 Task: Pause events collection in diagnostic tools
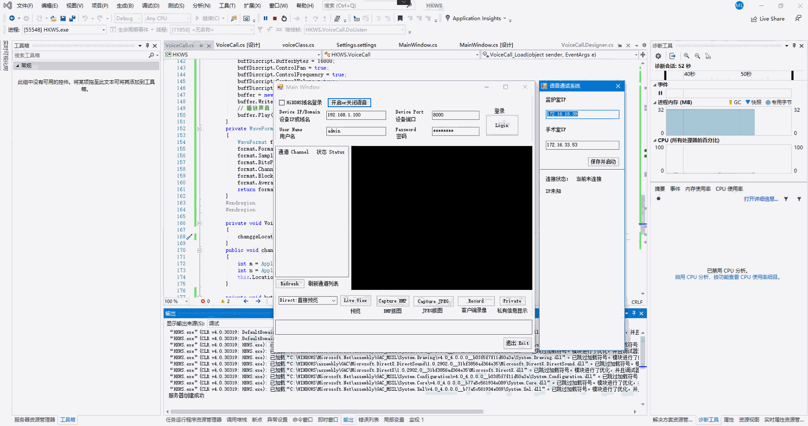tap(660, 93)
